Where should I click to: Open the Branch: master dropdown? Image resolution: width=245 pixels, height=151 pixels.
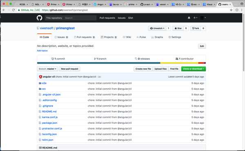(47, 69)
